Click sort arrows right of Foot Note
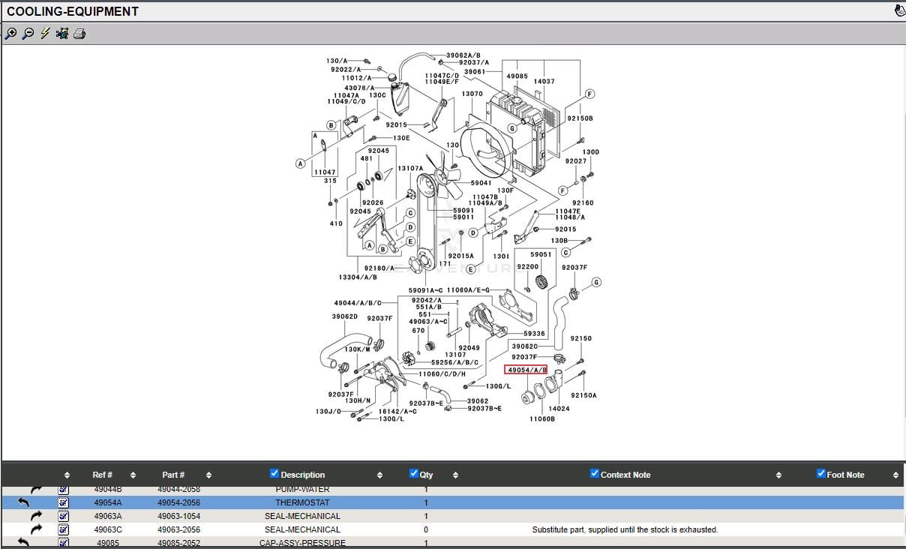Viewport: 906px width, 549px height. [x=895, y=475]
